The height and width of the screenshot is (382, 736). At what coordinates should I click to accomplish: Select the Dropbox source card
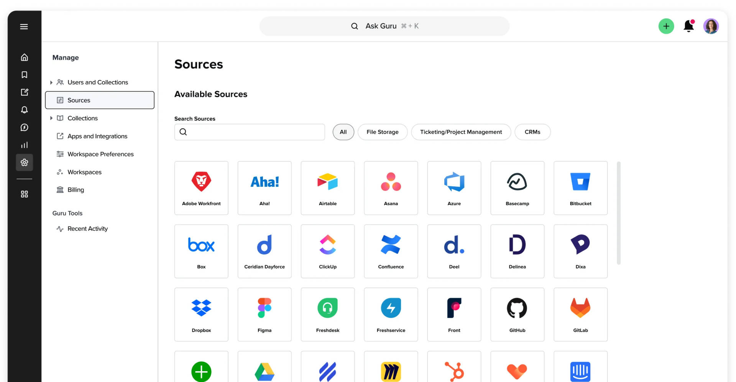(x=201, y=315)
